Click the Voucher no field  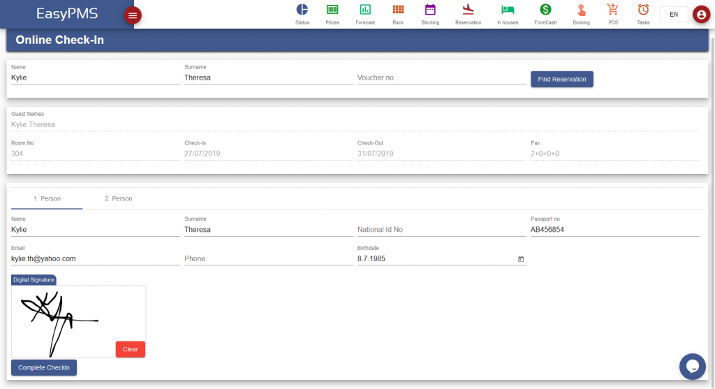[x=441, y=78]
